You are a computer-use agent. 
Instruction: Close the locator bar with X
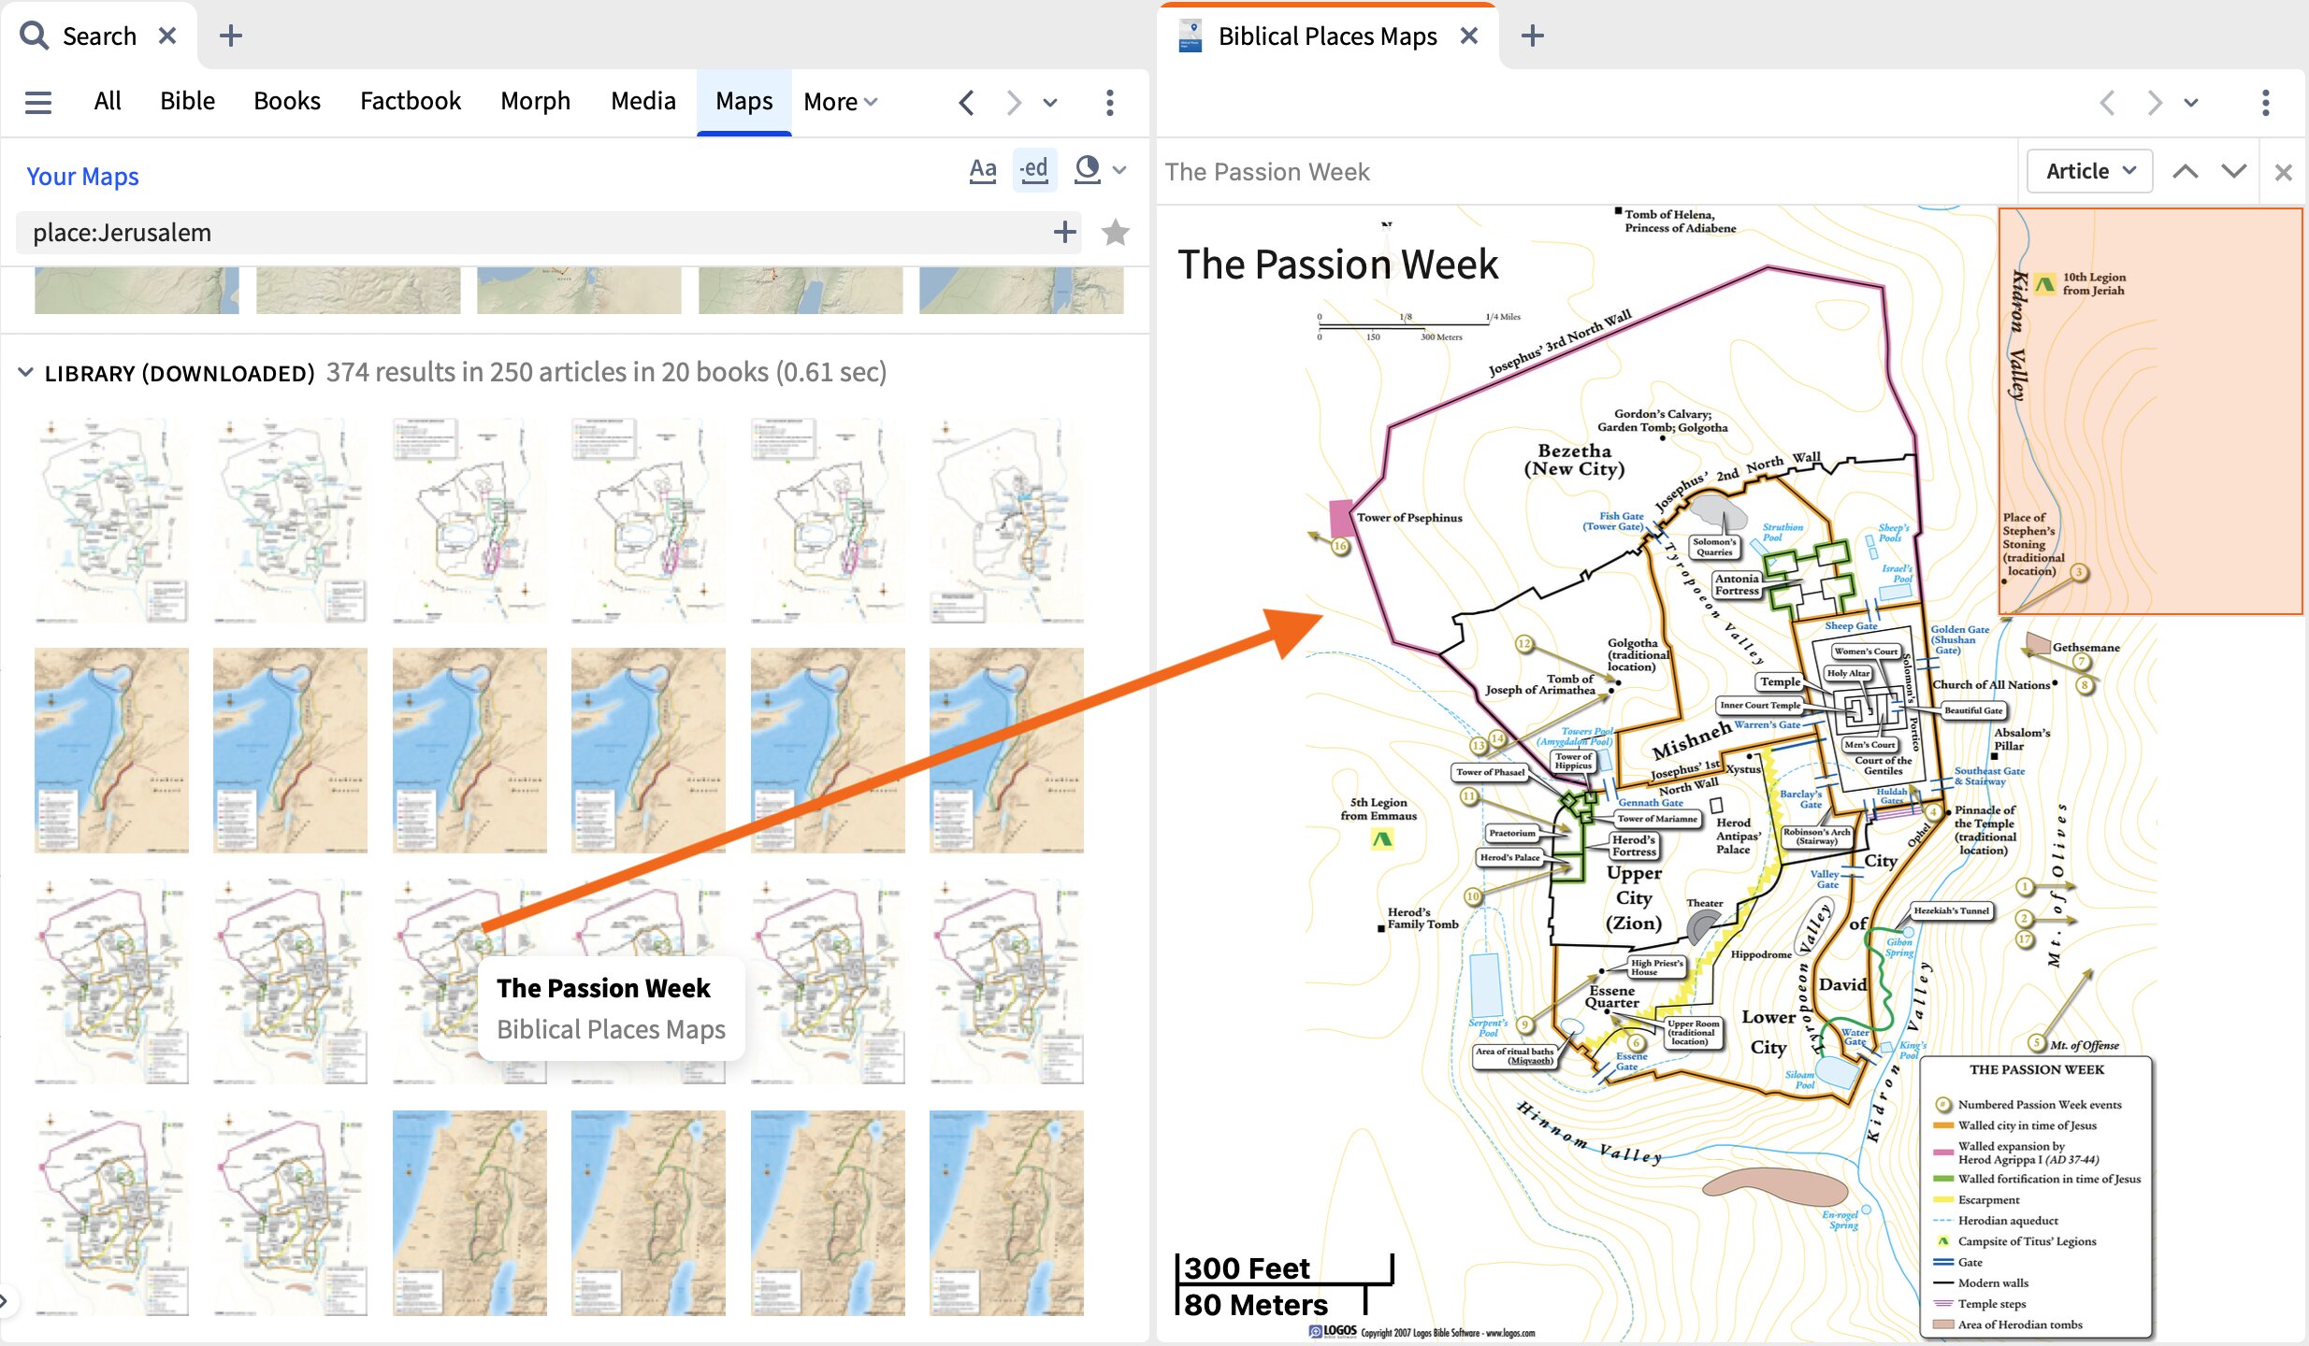click(x=2283, y=172)
